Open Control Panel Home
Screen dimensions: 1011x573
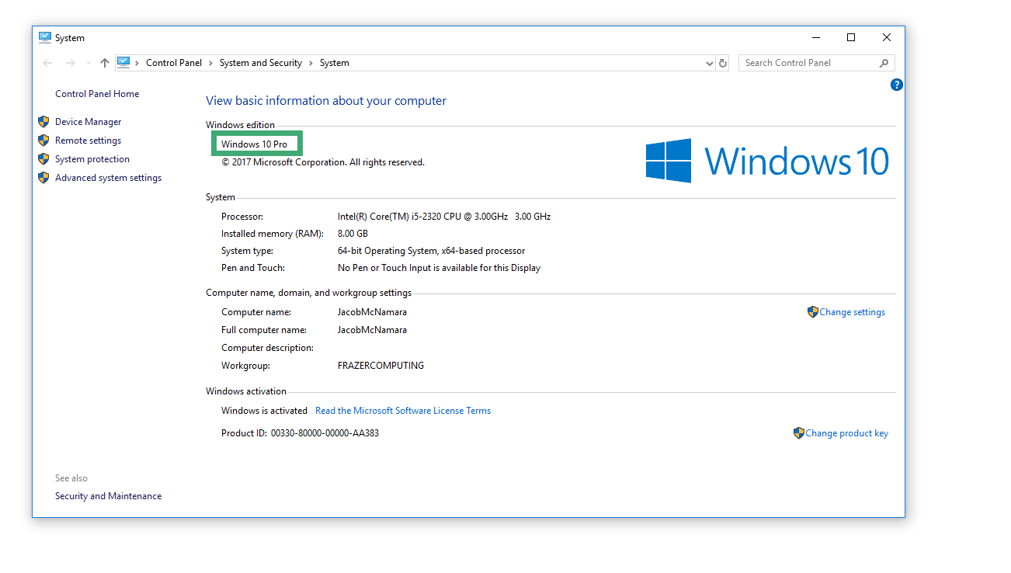tap(97, 94)
